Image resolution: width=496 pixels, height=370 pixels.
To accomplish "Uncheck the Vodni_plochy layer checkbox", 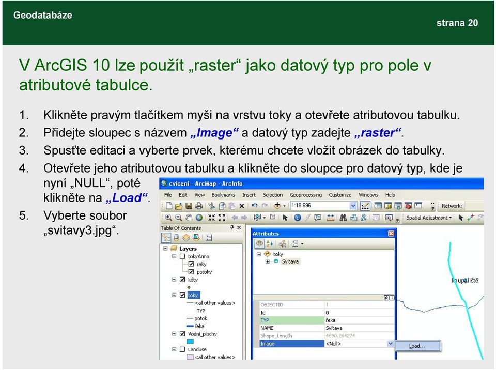I will click(x=182, y=334).
